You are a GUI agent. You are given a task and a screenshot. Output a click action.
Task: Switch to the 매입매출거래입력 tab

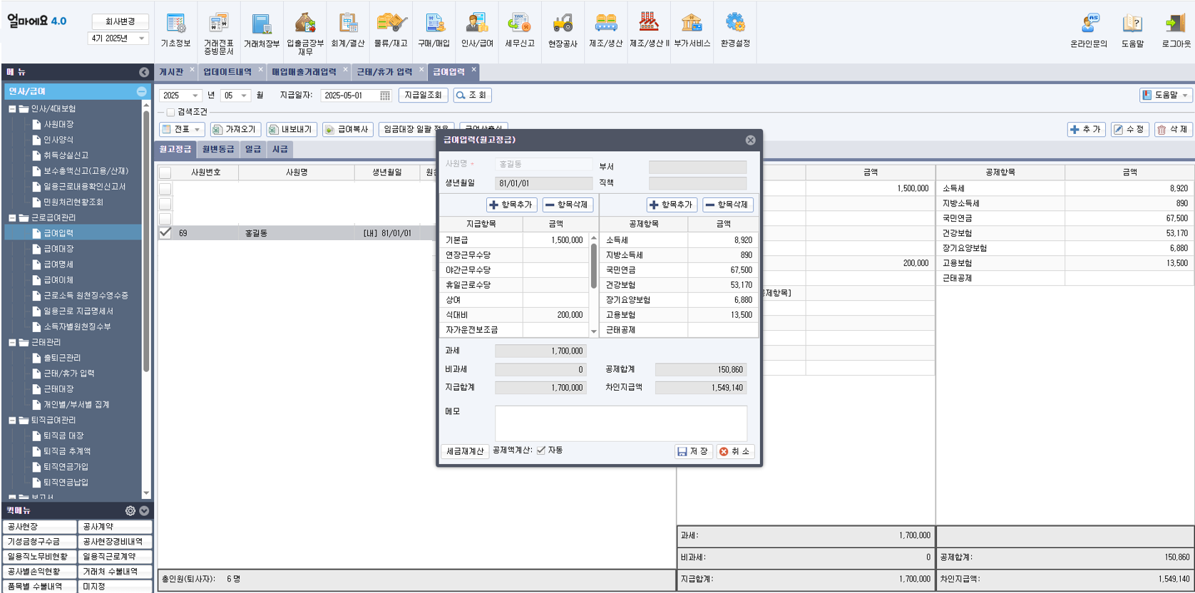[x=304, y=71]
